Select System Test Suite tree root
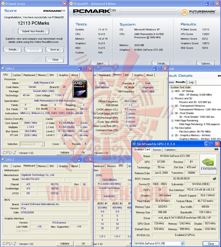Image resolution: width=221 pixels, height=247 pixels. [180, 87]
